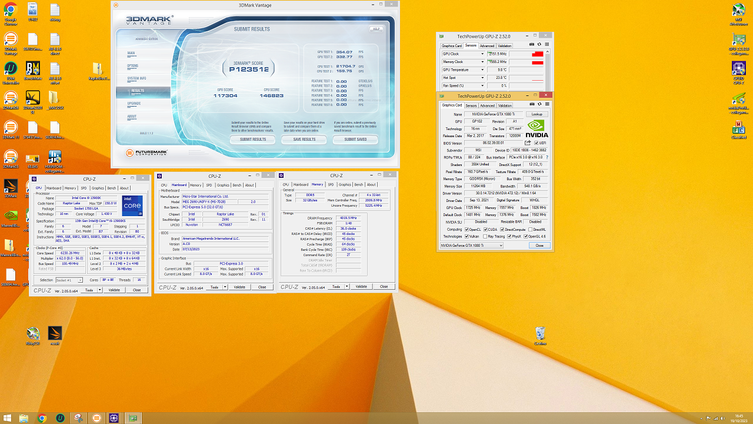Click the Bus Interface question mark icon
This screenshot has width=753, height=424.
547,157
